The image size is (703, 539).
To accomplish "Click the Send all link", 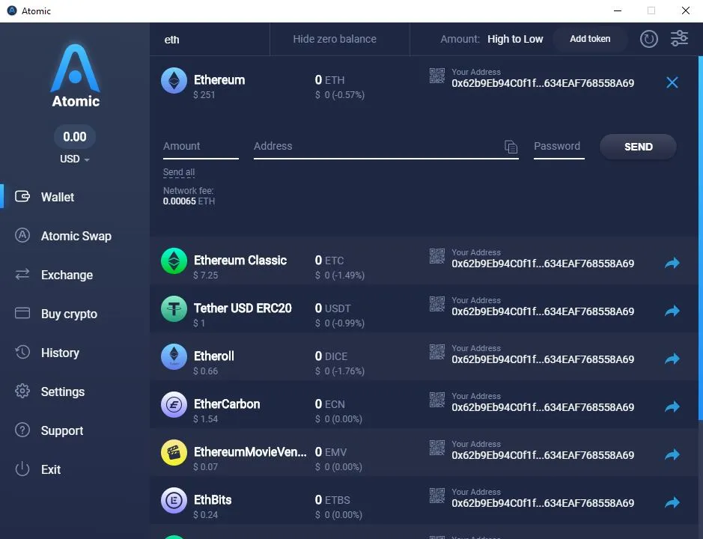I will coord(179,172).
